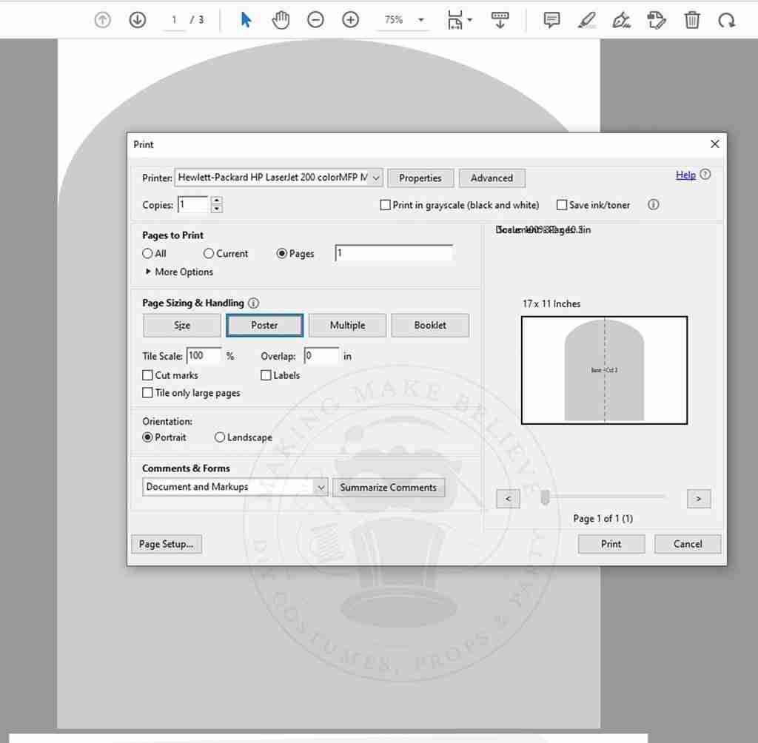Click the preview page slider handle
Screen dimensions: 758x743
point(545,498)
